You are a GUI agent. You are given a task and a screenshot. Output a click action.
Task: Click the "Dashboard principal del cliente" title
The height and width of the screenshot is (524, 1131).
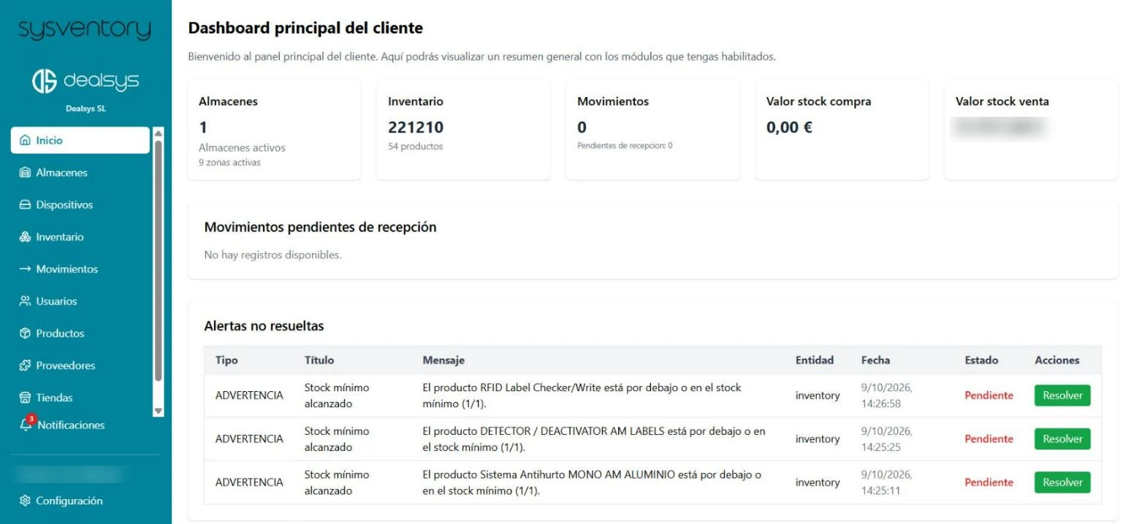305,28
